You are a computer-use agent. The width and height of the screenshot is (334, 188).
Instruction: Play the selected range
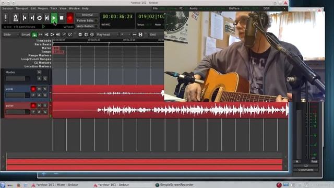coord(47,18)
